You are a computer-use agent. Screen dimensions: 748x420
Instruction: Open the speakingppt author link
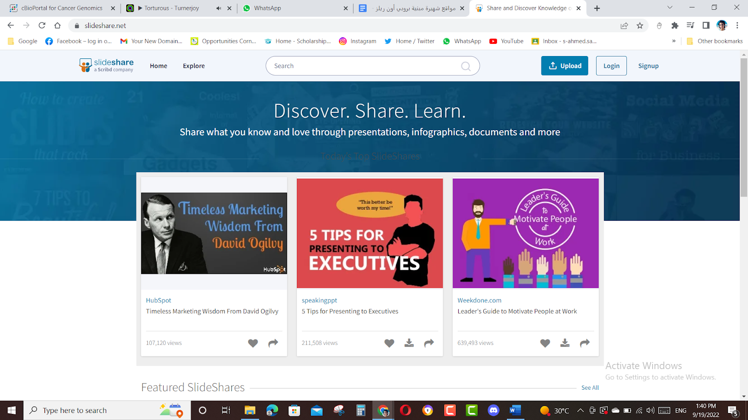pos(319,301)
